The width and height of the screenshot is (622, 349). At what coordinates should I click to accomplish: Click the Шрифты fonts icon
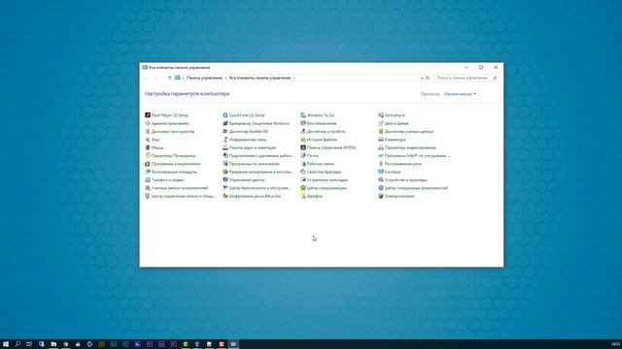pyautogui.click(x=303, y=196)
